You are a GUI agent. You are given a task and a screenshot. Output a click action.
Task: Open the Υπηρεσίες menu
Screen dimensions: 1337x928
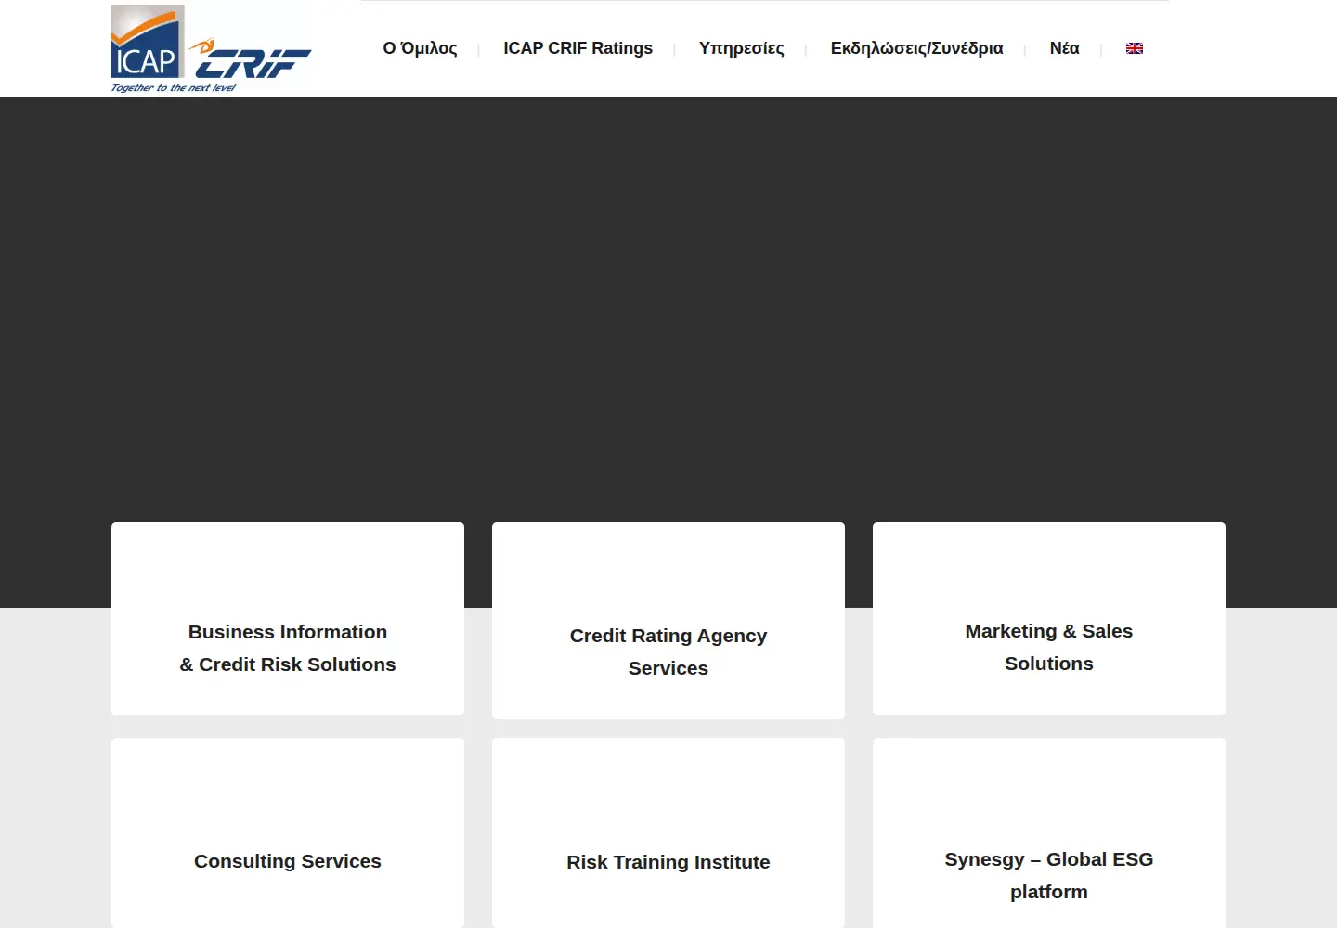tap(741, 48)
